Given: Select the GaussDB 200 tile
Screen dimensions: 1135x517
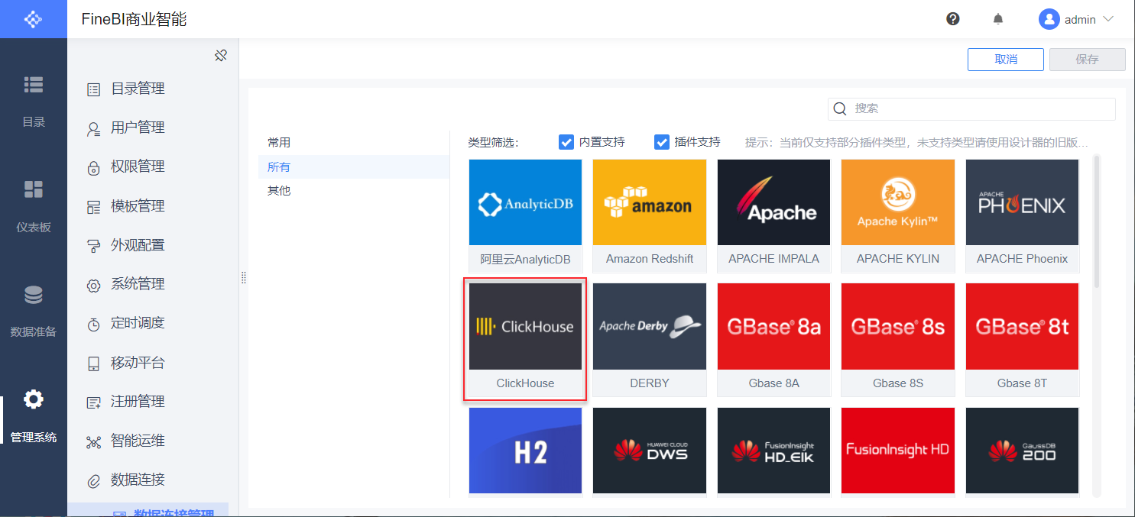Looking at the screenshot, I should coord(1022,452).
